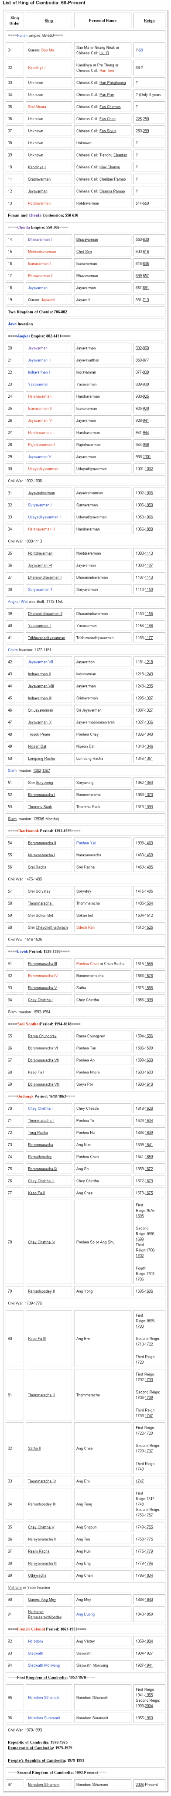Open the Java Invasion link
171x1796 pixels.
[x=12, y=324]
